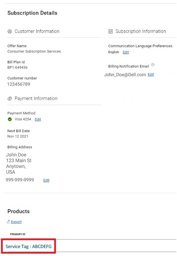Image resolution: width=177 pixels, height=256 pixels.
Task: Click the PRIMARY ID column header
Action: click(x=17, y=234)
